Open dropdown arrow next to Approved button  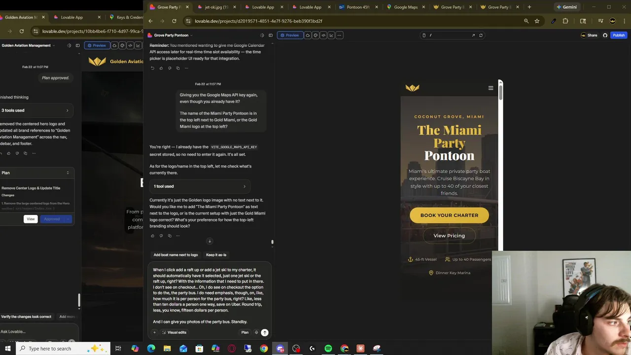tap(68, 219)
